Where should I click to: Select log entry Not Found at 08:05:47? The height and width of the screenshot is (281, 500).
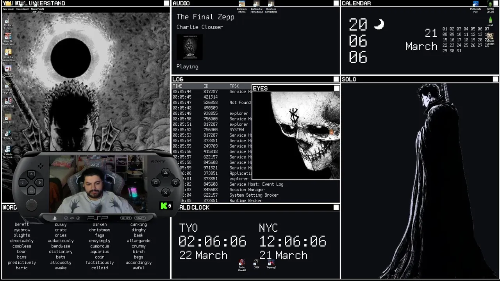pos(212,103)
